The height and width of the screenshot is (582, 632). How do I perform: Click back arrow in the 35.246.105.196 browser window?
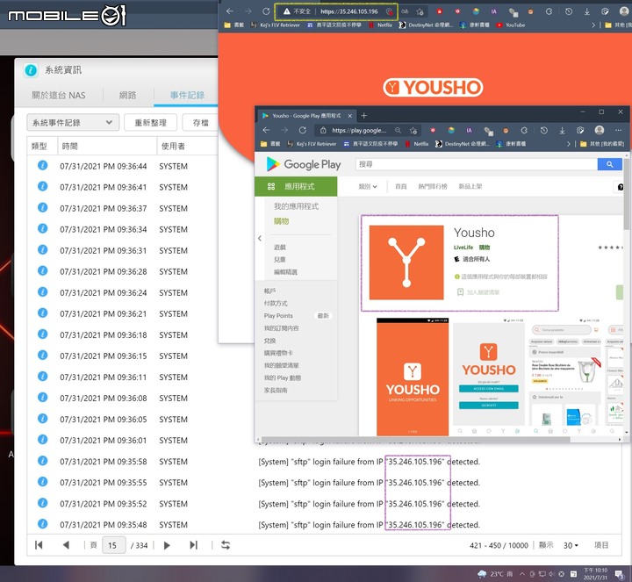coord(229,11)
